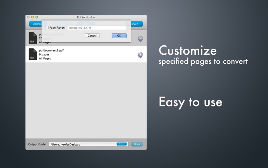Confirm page range with OK
The image size is (268, 168).
point(119,36)
